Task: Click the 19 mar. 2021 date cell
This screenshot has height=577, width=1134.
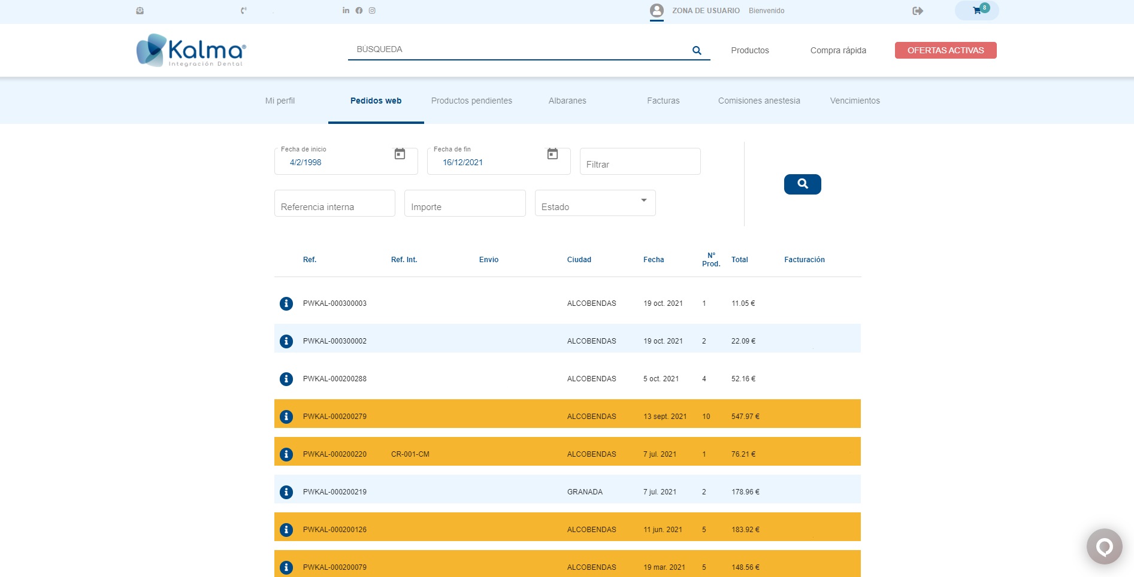Action: click(664, 567)
